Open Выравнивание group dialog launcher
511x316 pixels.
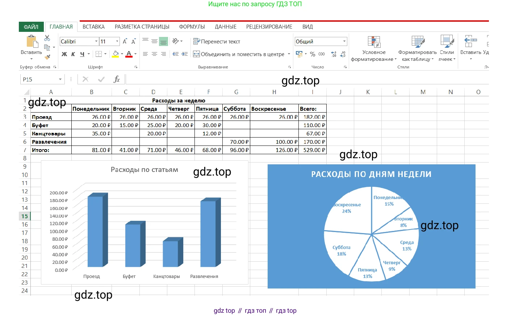coord(290,67)
